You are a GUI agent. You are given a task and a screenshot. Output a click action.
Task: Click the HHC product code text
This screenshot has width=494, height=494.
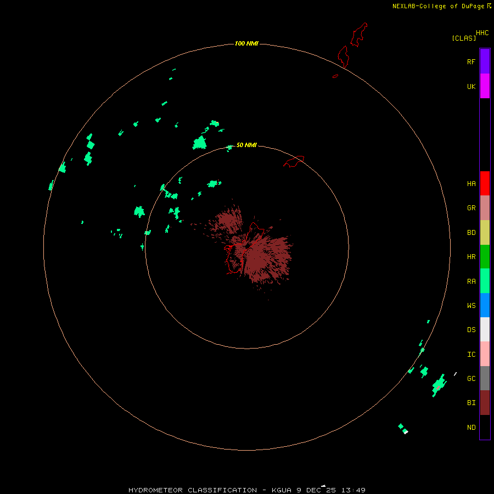[x=482, y=33]
